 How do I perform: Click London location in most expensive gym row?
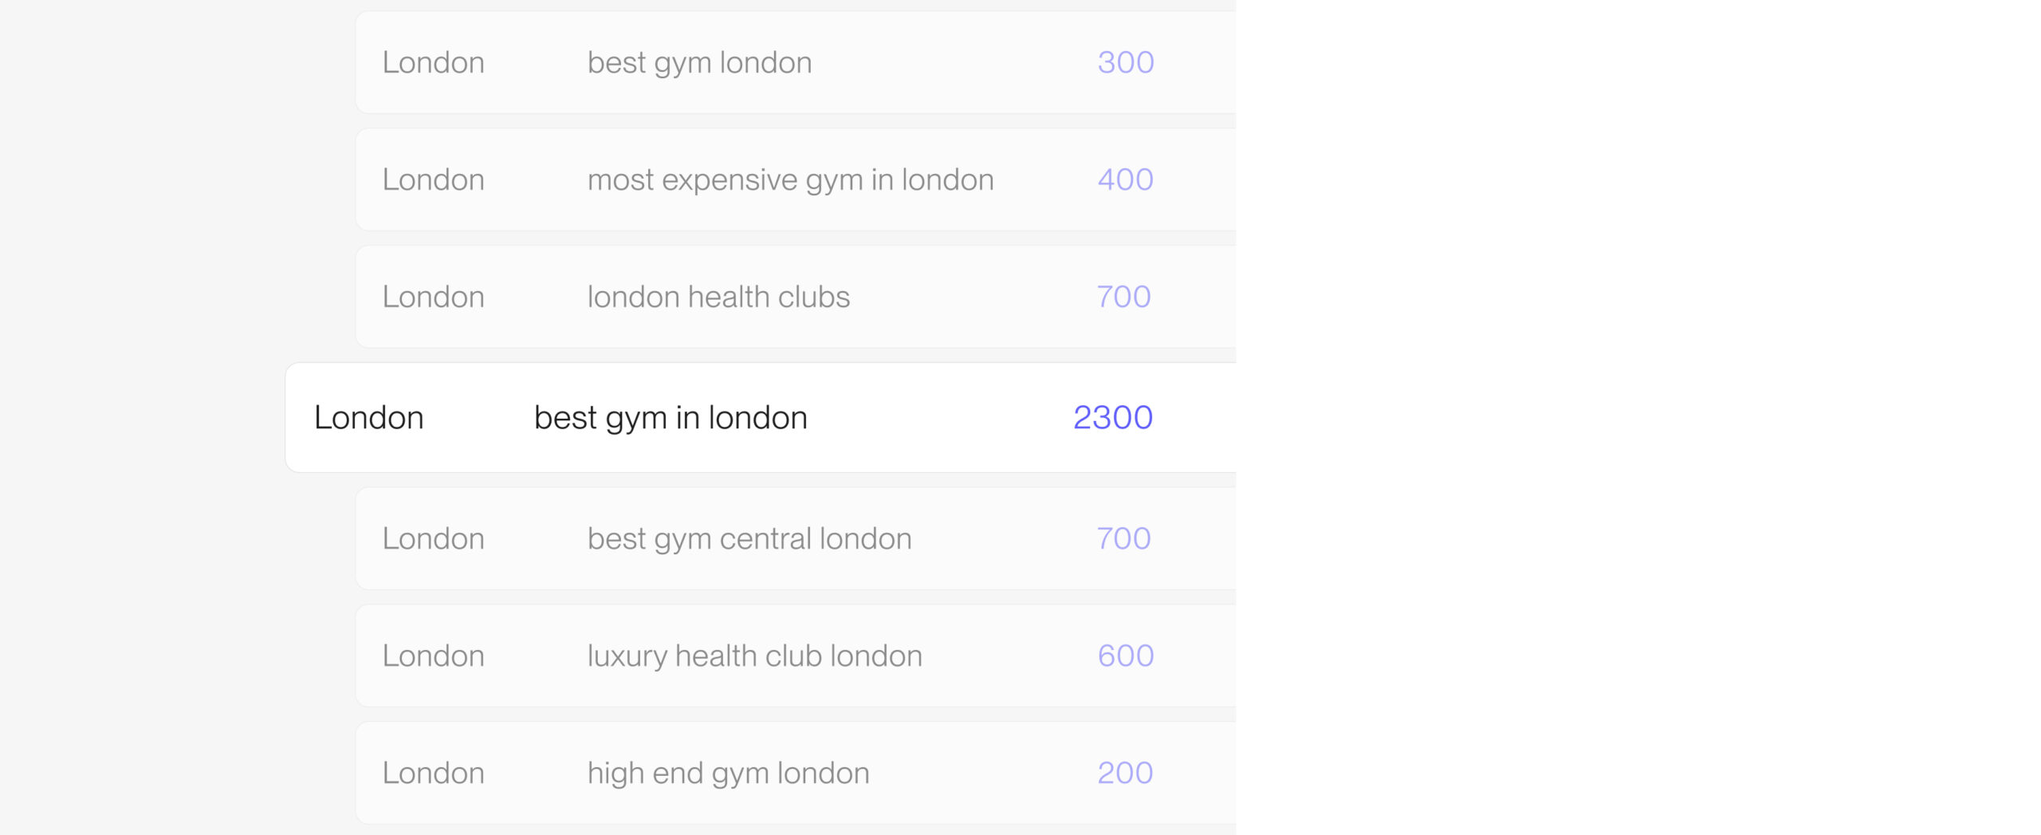[x=433, y=179]
